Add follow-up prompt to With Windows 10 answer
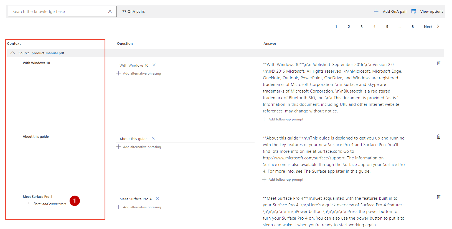Image resolution: width=452 pixels, height=229 pixels. tap(286, 119)
